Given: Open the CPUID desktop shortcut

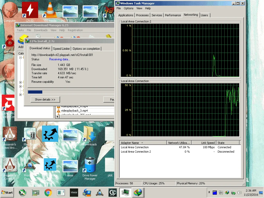Looking at the screenshot, I should tap(30, 12).
